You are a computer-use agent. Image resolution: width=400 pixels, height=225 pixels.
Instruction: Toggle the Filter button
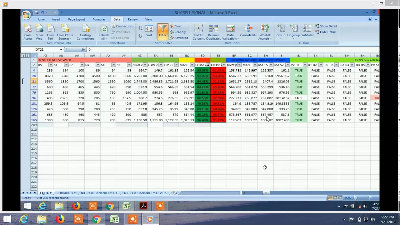(x=162, y=31)
